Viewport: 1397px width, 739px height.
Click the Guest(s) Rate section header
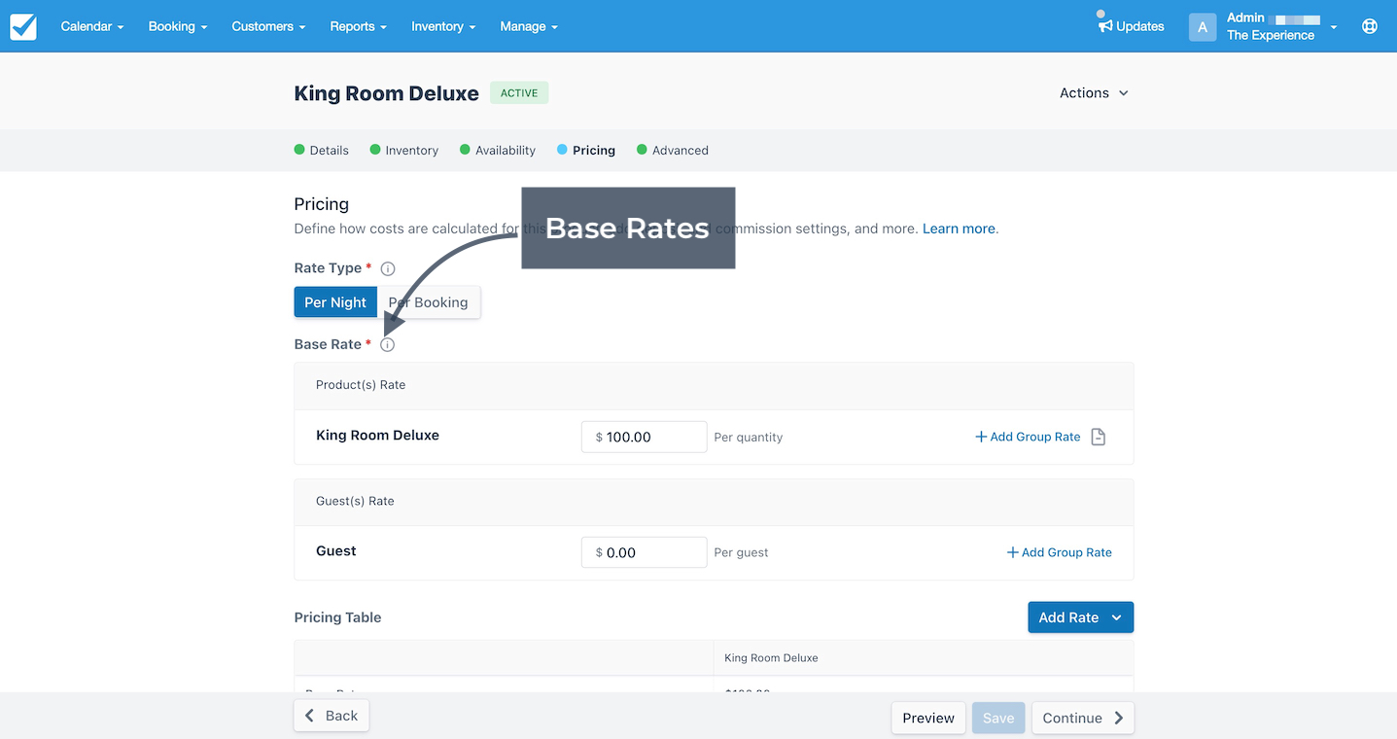[355, 501]
